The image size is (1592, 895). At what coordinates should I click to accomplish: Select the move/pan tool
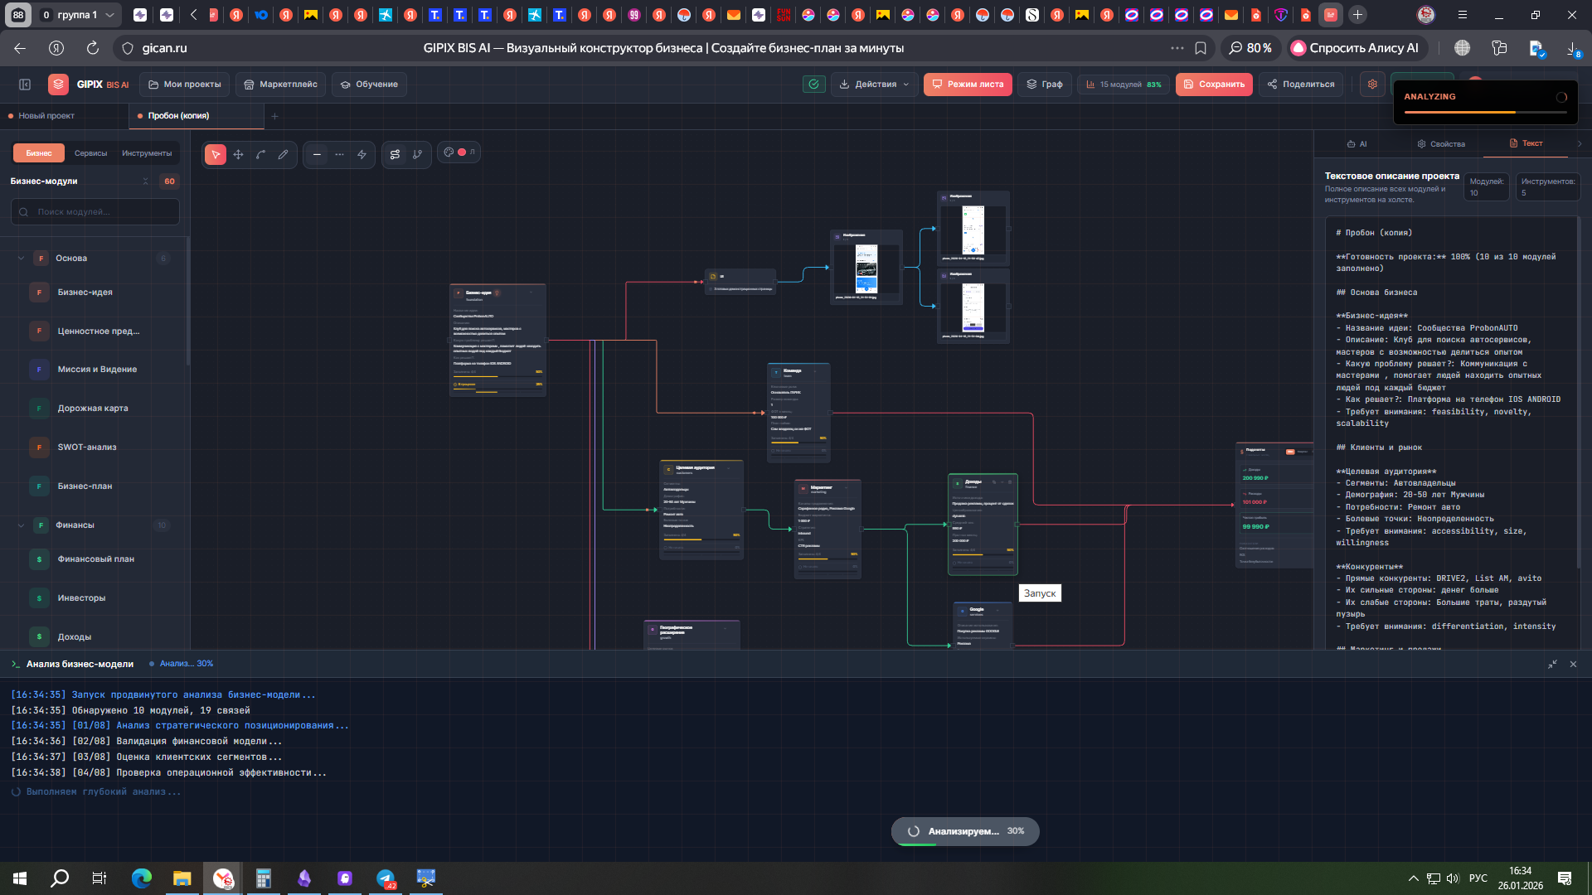coord(238,154)
